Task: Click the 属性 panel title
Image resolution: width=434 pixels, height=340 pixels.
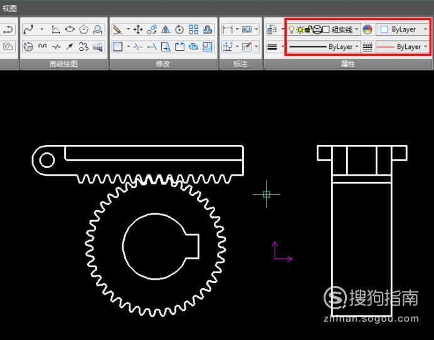Action: 348,64
